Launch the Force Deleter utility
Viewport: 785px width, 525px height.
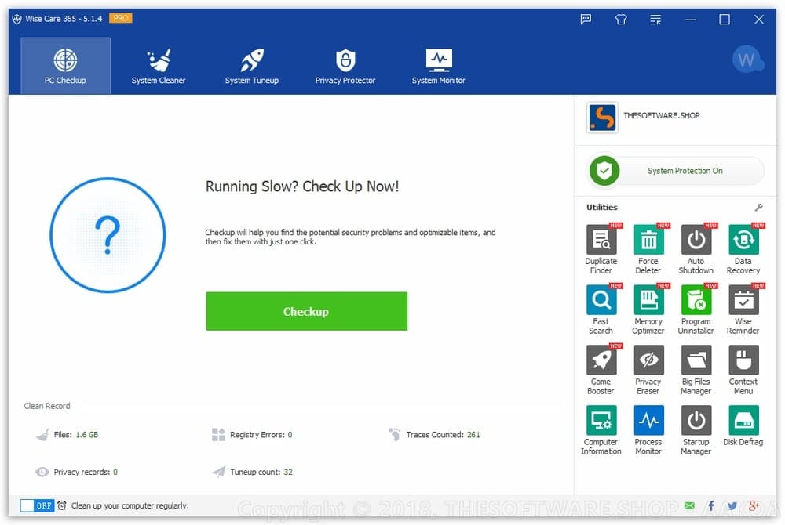pos(648,248)
